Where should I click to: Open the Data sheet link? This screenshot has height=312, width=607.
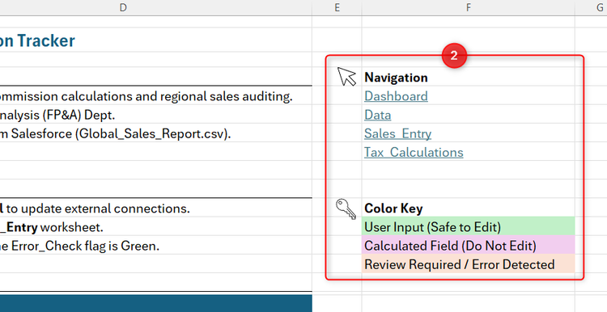click(377, 116)
